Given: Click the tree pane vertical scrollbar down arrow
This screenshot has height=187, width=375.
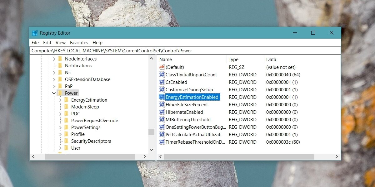Looking at the screenshot, I should (151, 150).
